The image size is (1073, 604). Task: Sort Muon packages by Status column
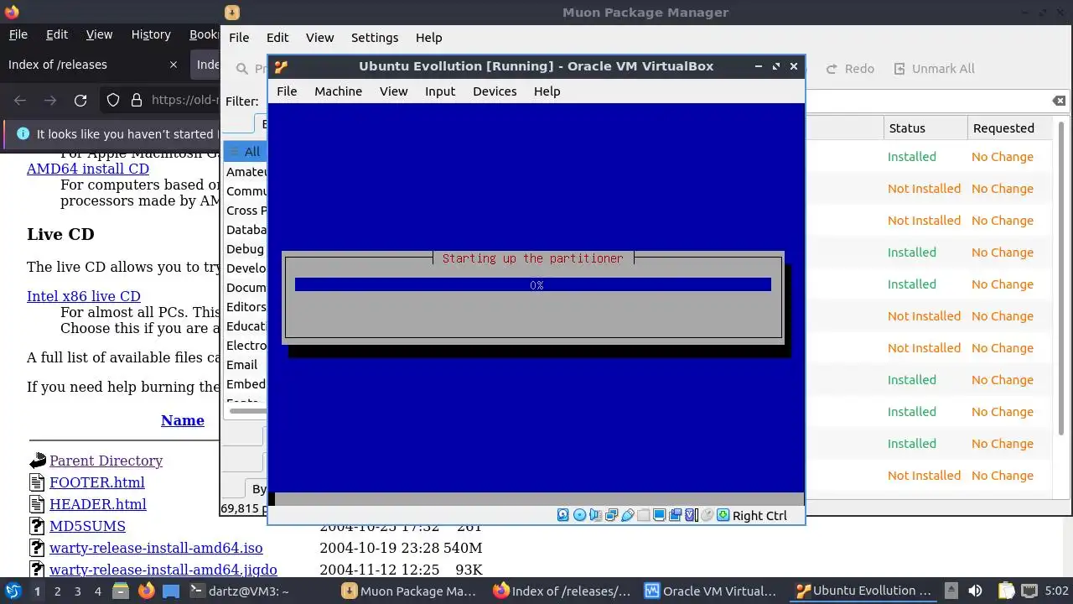[925, 128]
